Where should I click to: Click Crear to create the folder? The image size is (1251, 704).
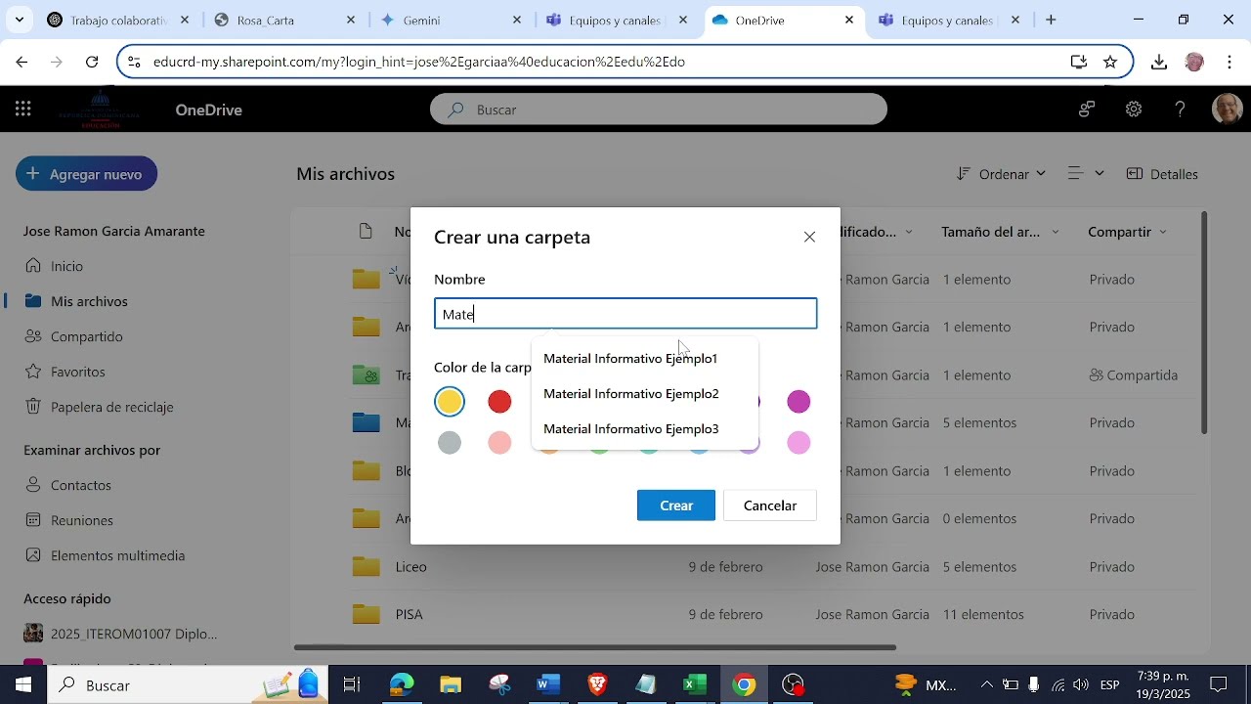(x=676, y=506)
